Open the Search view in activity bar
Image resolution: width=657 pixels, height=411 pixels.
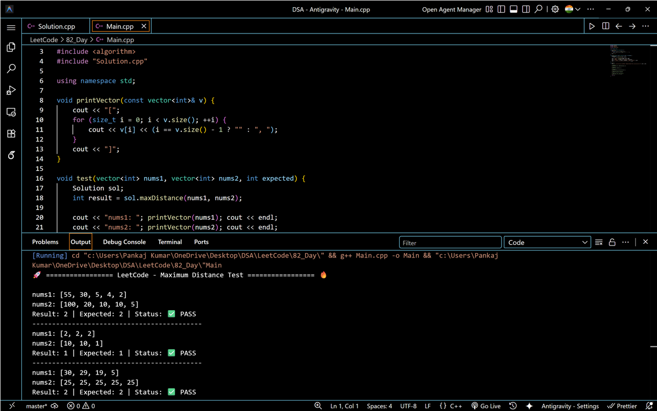point(11,69)
